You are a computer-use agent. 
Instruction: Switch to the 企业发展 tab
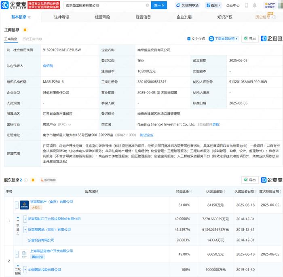184,17
